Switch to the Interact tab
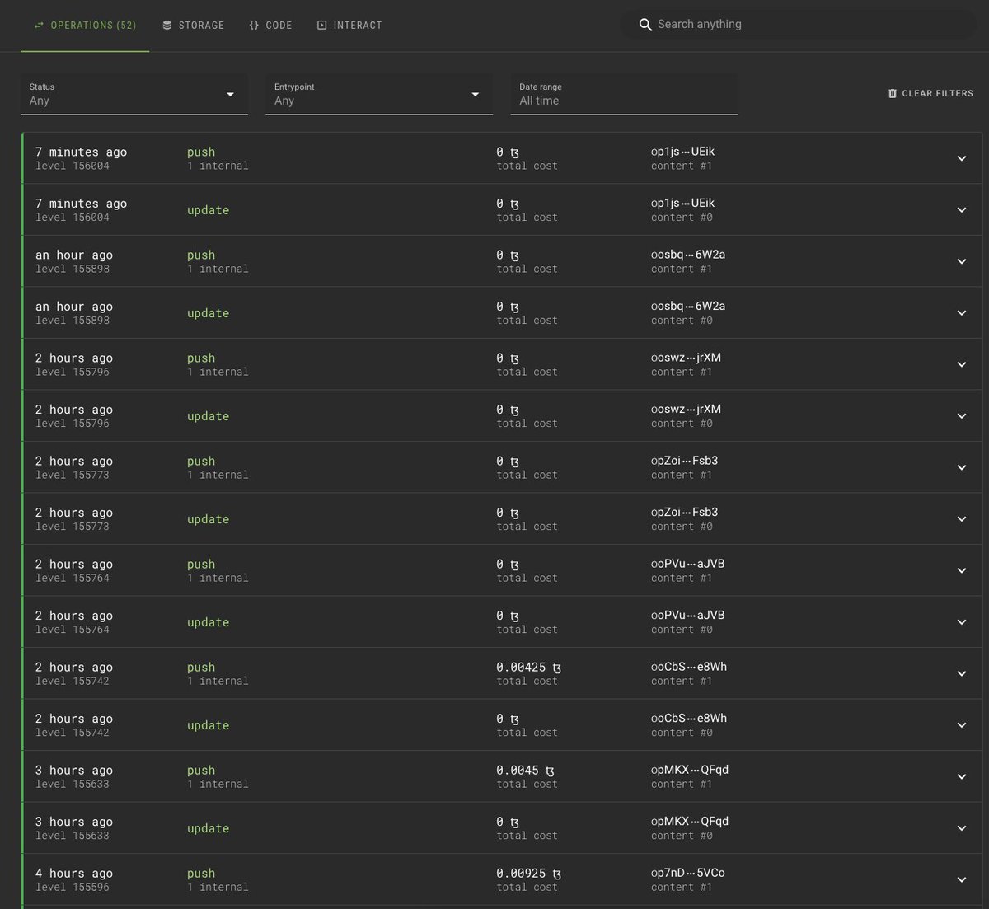The width and height of the screenshot is (989, 909). point(349,26)
